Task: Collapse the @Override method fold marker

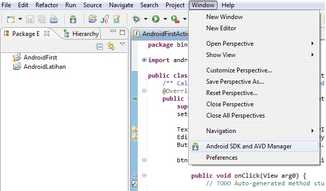Action: [144, 91]
